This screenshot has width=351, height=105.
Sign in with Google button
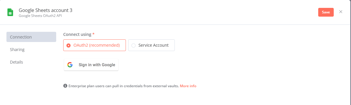(91, 65)
